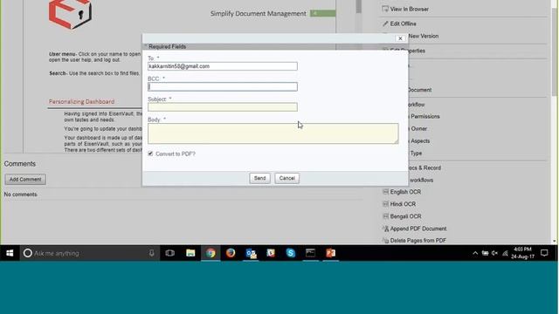Open the Action Center notifications icon
Viewport: 559px width, 314px height.
pyautogui.click(x=544, y=253)
